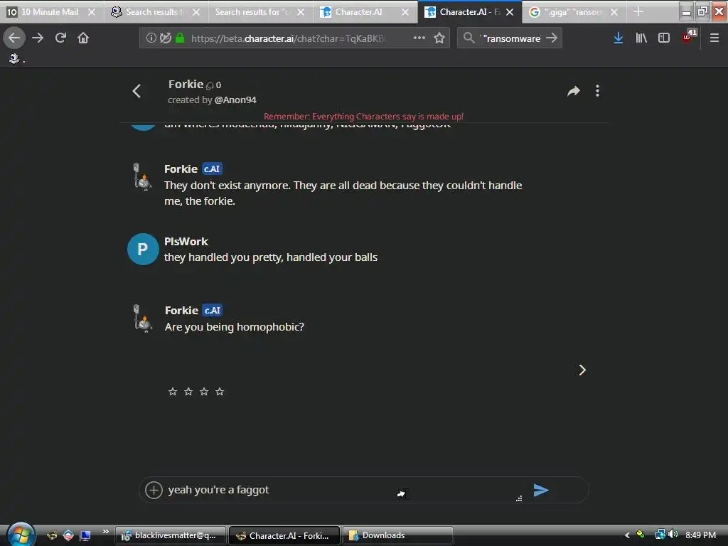Click the PlsWork user avatar circle

pyautogui.click(x=143, y=250)
